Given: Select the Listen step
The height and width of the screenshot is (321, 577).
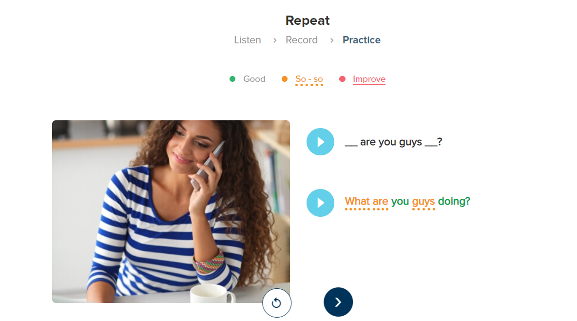Looking at the screenshot, I should pyautogui.click(x=247, y=40).
